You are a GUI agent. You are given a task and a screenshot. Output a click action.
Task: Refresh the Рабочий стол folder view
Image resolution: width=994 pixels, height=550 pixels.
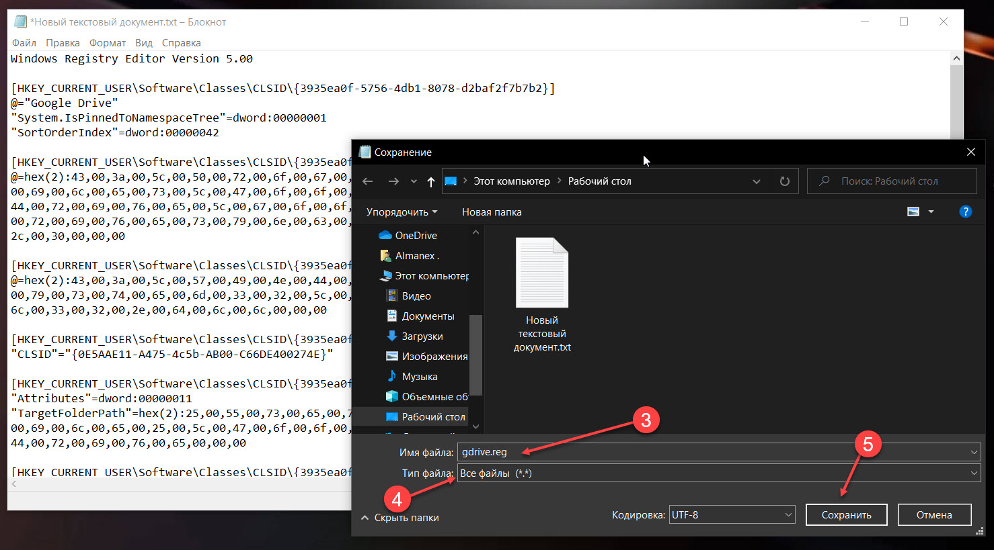(785, 181)
